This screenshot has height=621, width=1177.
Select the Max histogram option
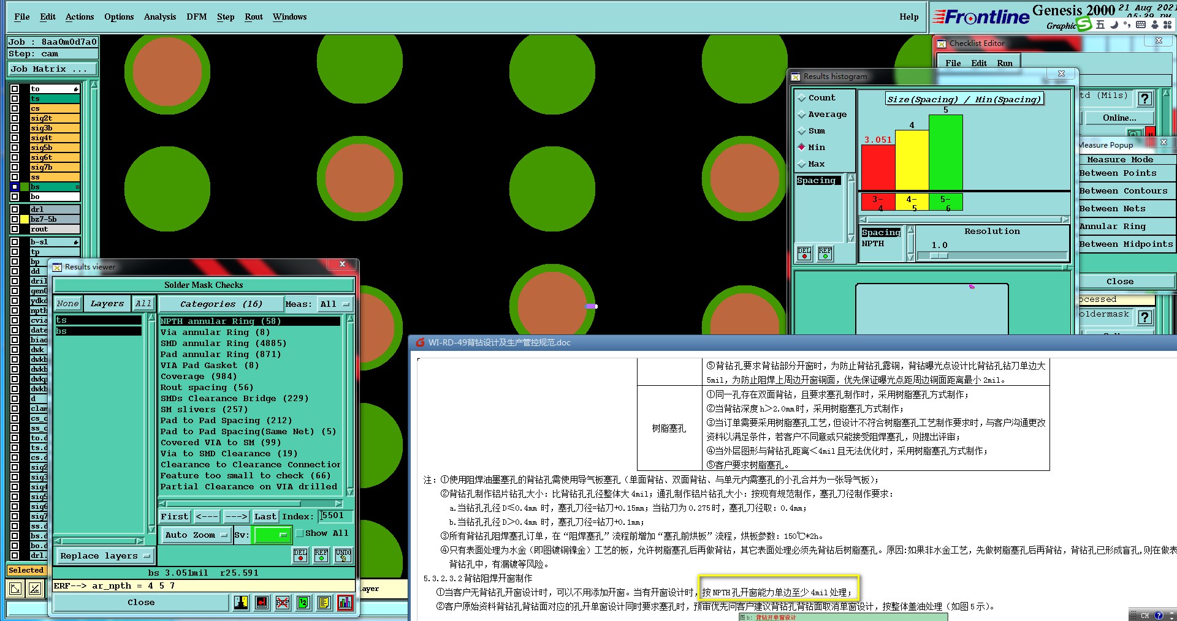pos(802,164)
